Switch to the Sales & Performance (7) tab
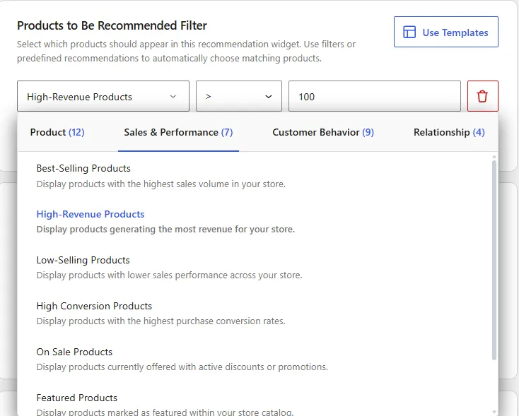Screen dimensions: 519x416 pos(178,132)
